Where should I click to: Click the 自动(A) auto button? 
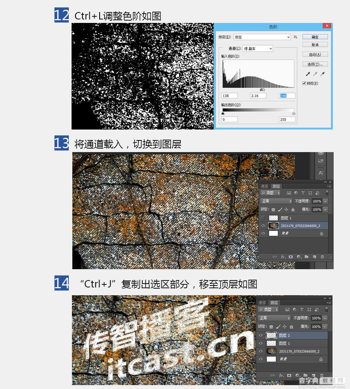click(x=315, y=54)
